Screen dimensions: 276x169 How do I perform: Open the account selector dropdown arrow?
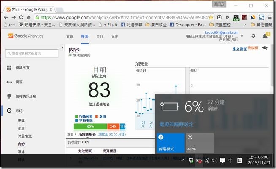pyautogui.click(x=242, y=36)
